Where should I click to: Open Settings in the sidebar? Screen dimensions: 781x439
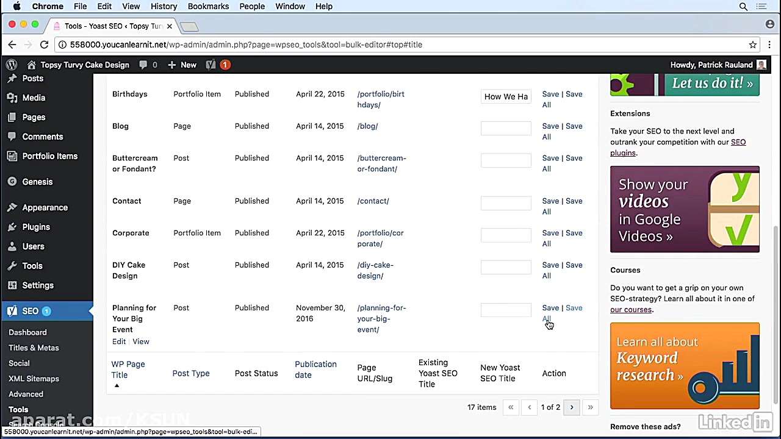(38, 285)
